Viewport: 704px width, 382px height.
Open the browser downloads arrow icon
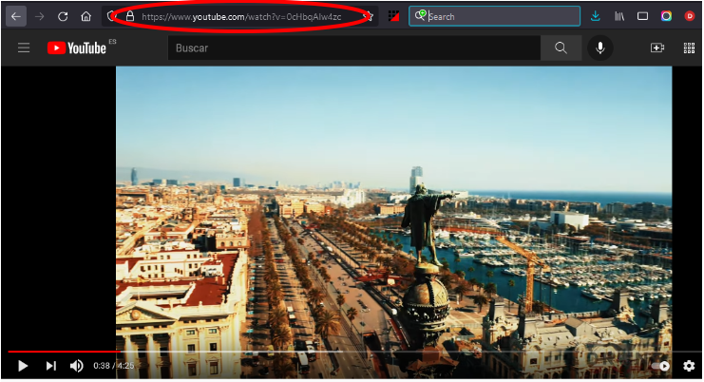click(x=596, y=16)
